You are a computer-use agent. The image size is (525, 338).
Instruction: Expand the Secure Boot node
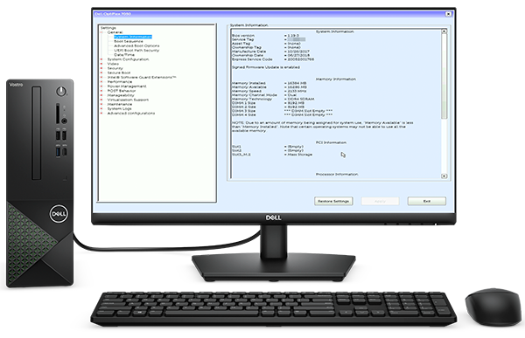coord(101,72)
